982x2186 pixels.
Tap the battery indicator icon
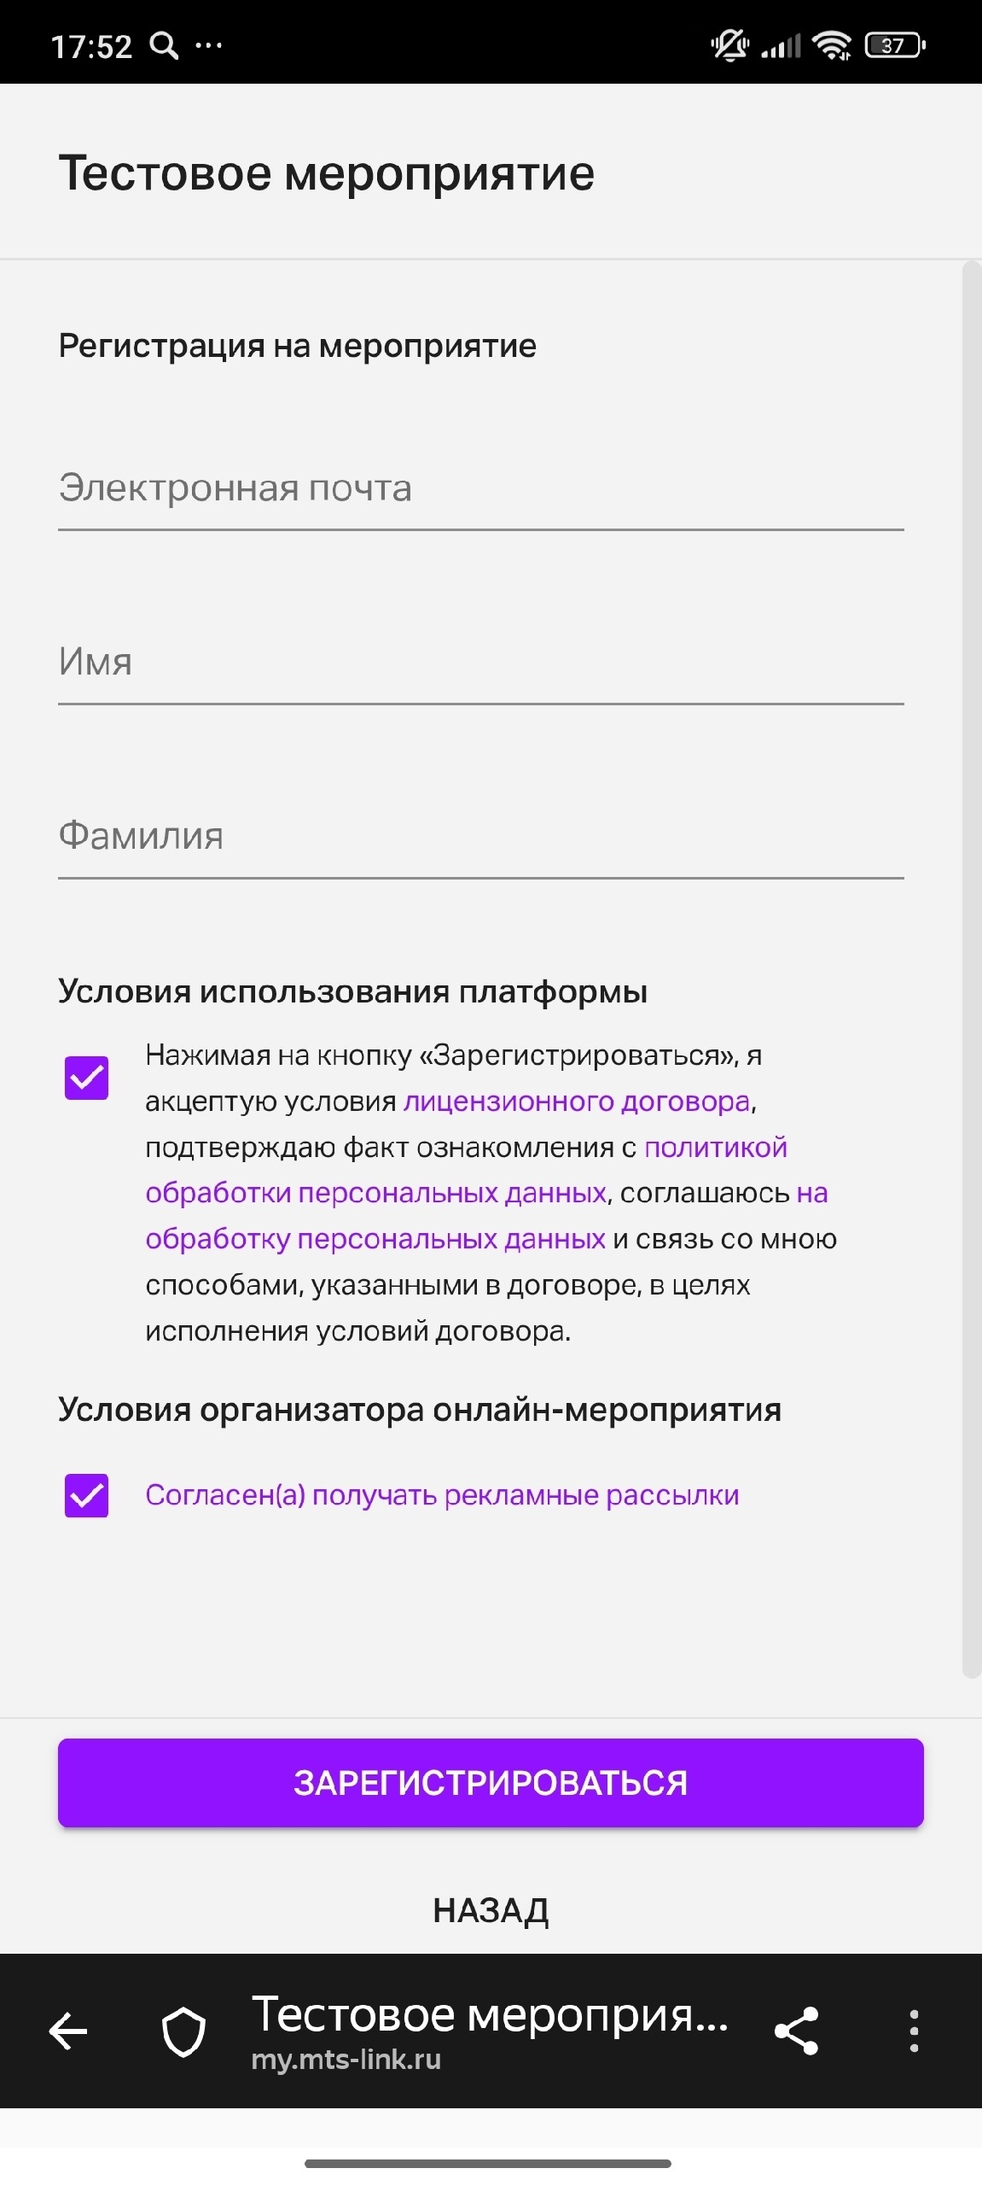[894, 45]
